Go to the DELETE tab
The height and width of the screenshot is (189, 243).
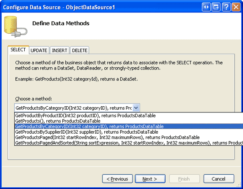tap(80, 50)
